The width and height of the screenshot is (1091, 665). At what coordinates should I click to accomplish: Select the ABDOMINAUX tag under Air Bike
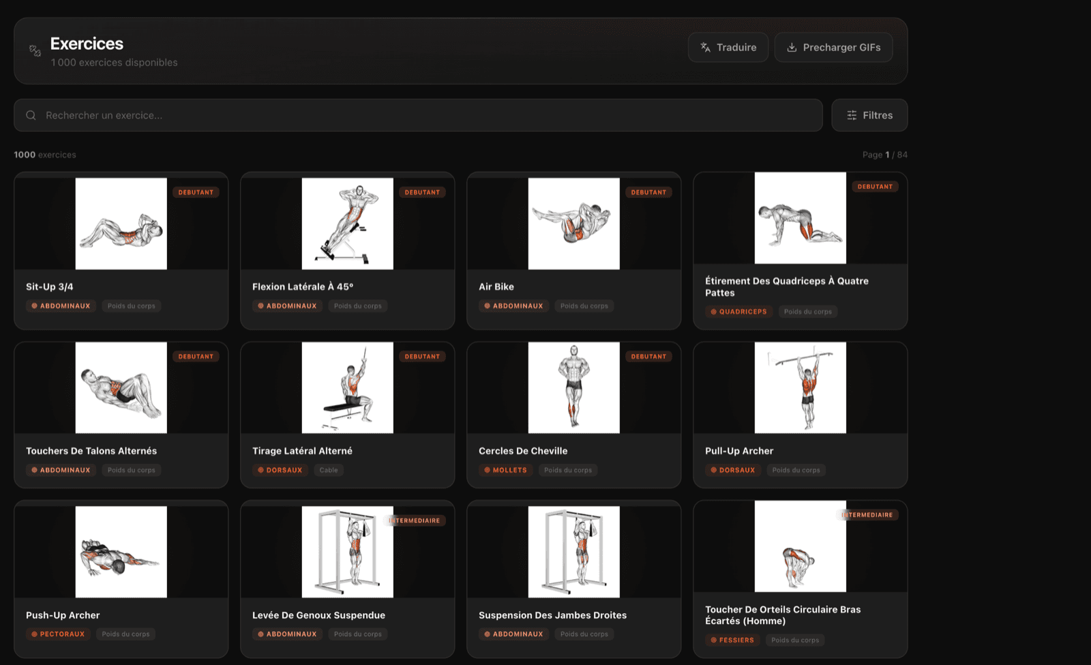(514, 306)
